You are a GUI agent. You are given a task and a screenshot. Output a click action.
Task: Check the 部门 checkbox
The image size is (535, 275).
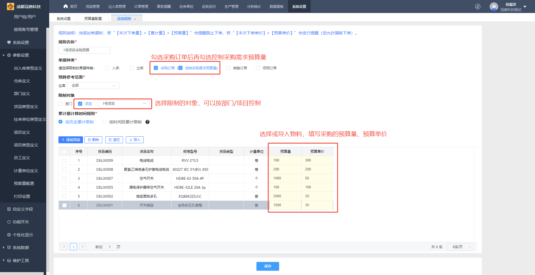[60, 104]
